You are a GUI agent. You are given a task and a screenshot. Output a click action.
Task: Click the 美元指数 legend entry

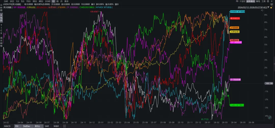(x=7, y=7)
